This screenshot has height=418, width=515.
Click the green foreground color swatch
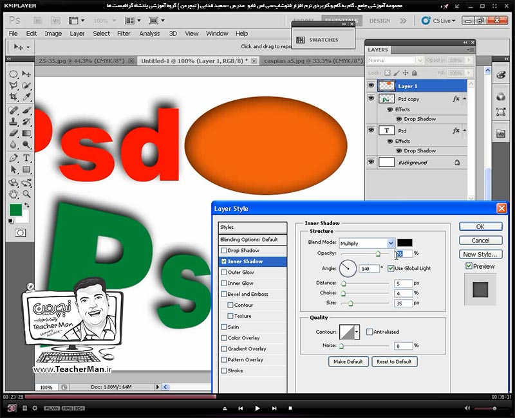tap(15, 210)
